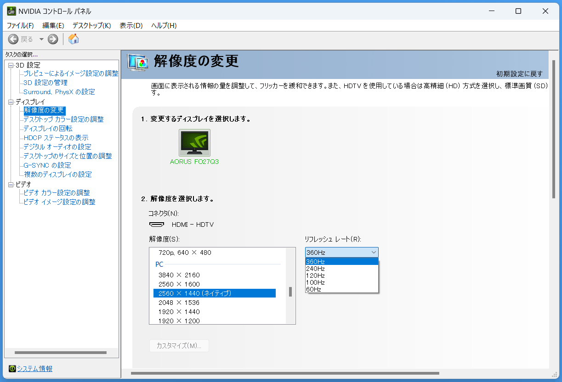The image size is (562, 382).
Task: Open プレビューによるイメージ設定の調整
Action: (x=71, y=73)
